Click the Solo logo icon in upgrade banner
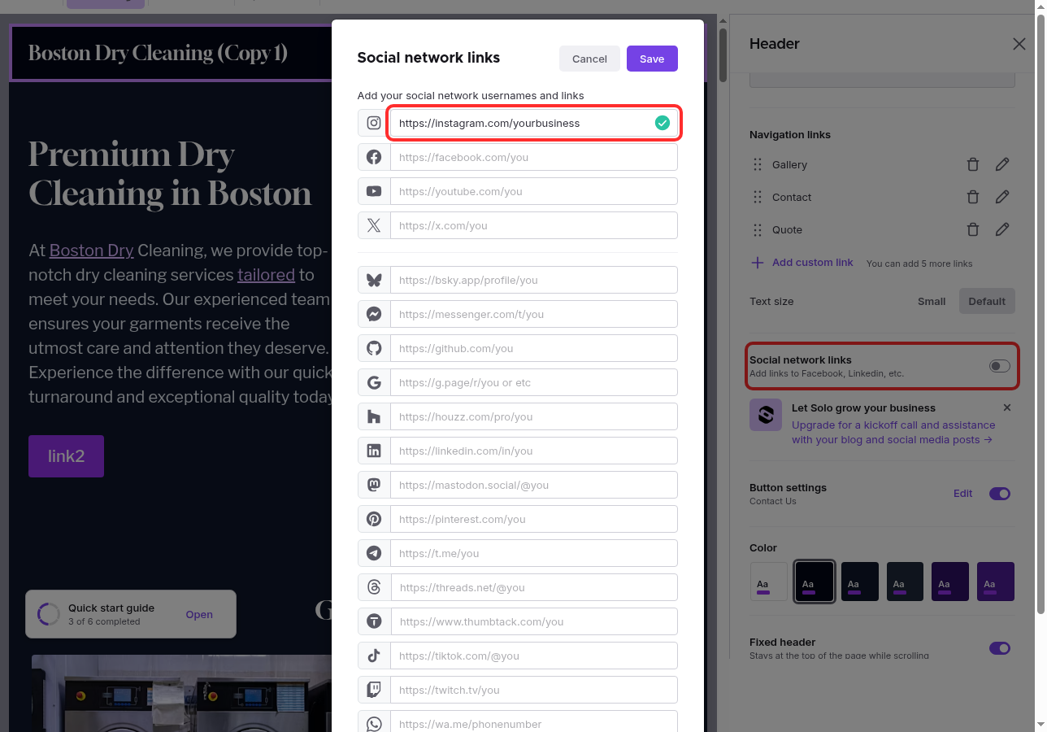This screenshot has width=1047, height=732. (766, 415)
